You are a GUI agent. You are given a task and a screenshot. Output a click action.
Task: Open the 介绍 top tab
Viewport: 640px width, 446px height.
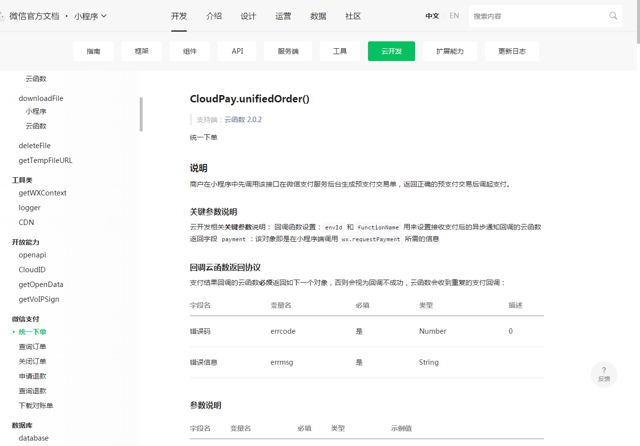[214, 16]
